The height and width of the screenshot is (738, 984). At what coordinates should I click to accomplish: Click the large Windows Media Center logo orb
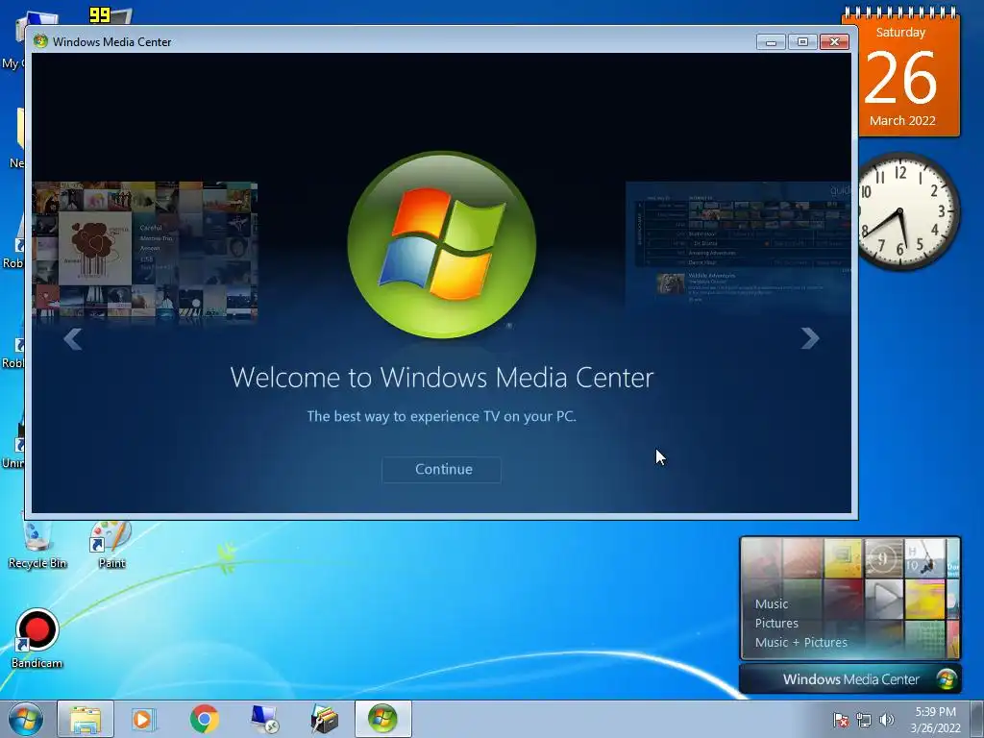(x=442, y=245)
